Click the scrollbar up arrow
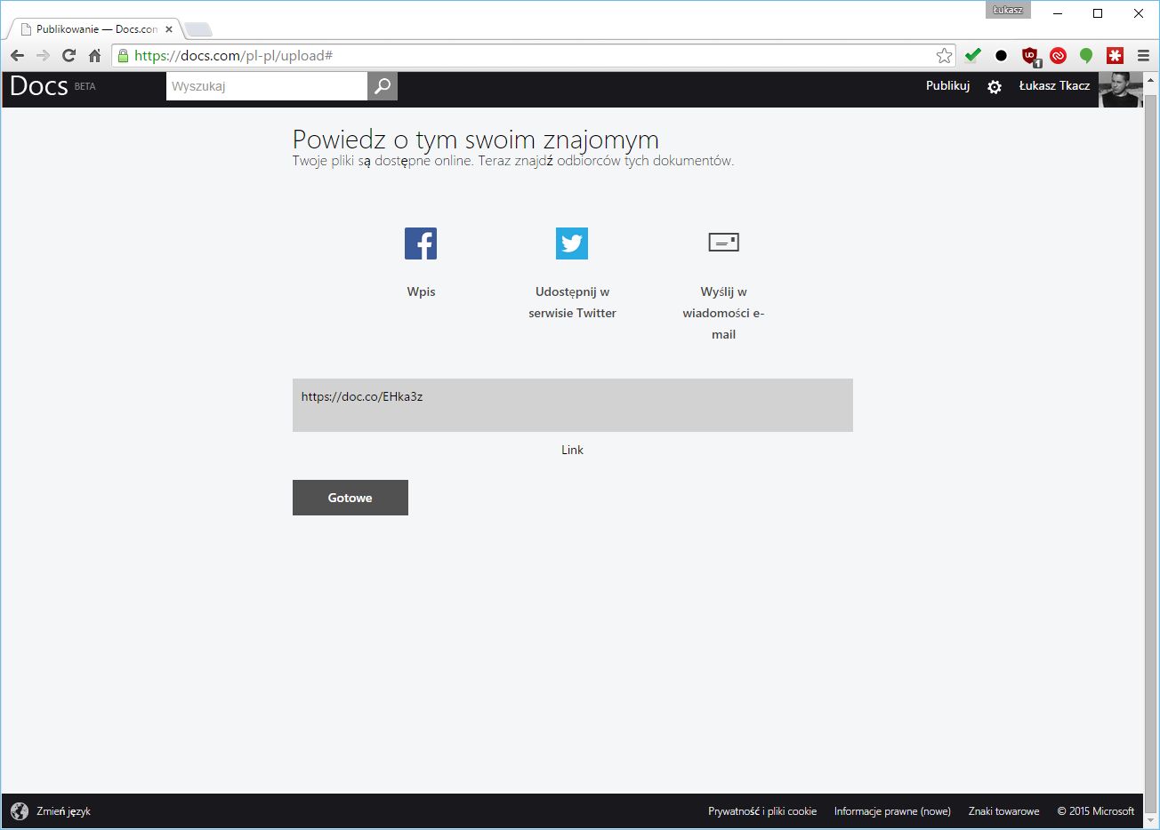The height and width of the screenshot is (830, 1160). pyautogui.click(x=1150, y=79)
